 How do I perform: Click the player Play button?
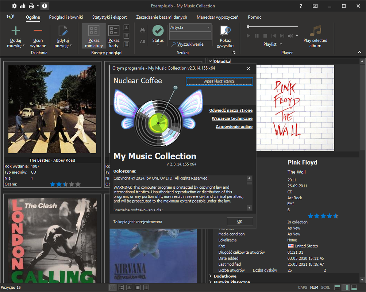click(249, 36)
